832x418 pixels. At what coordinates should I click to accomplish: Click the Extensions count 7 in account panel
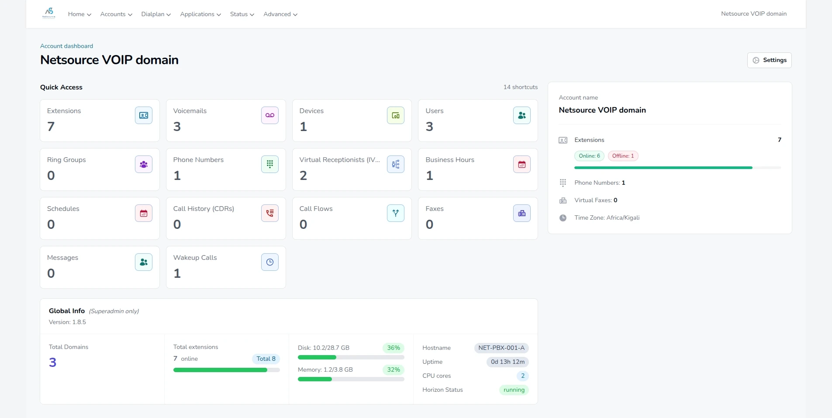[780, 140]
